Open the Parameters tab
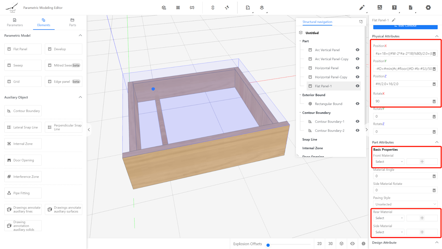This screenshot has height=249, width=442. click(15, 22)
